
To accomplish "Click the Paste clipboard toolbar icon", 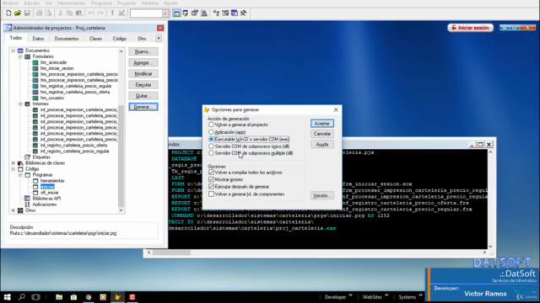I will click(78, 13).
